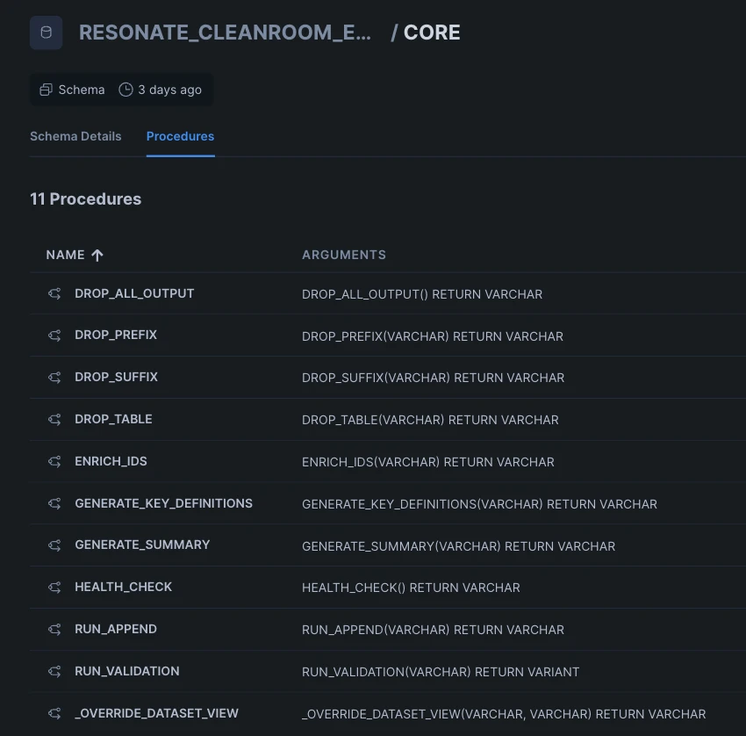The width and height of the screenshot is (746, 736).
Task: Open the DROP_SUFFIX procedure
Action: (x=116, y=377)
